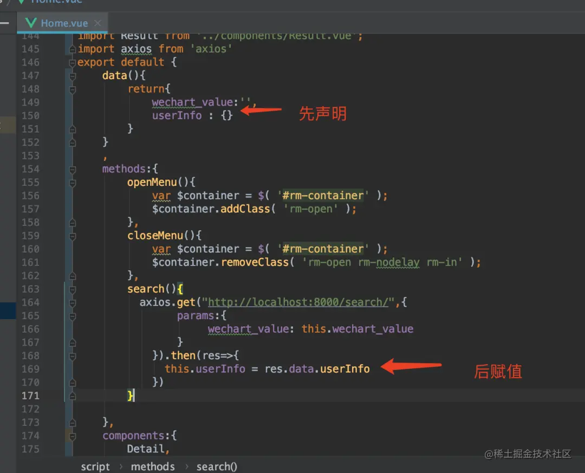Click the userInfo declaration on line 150

click(x=177, y=115)
